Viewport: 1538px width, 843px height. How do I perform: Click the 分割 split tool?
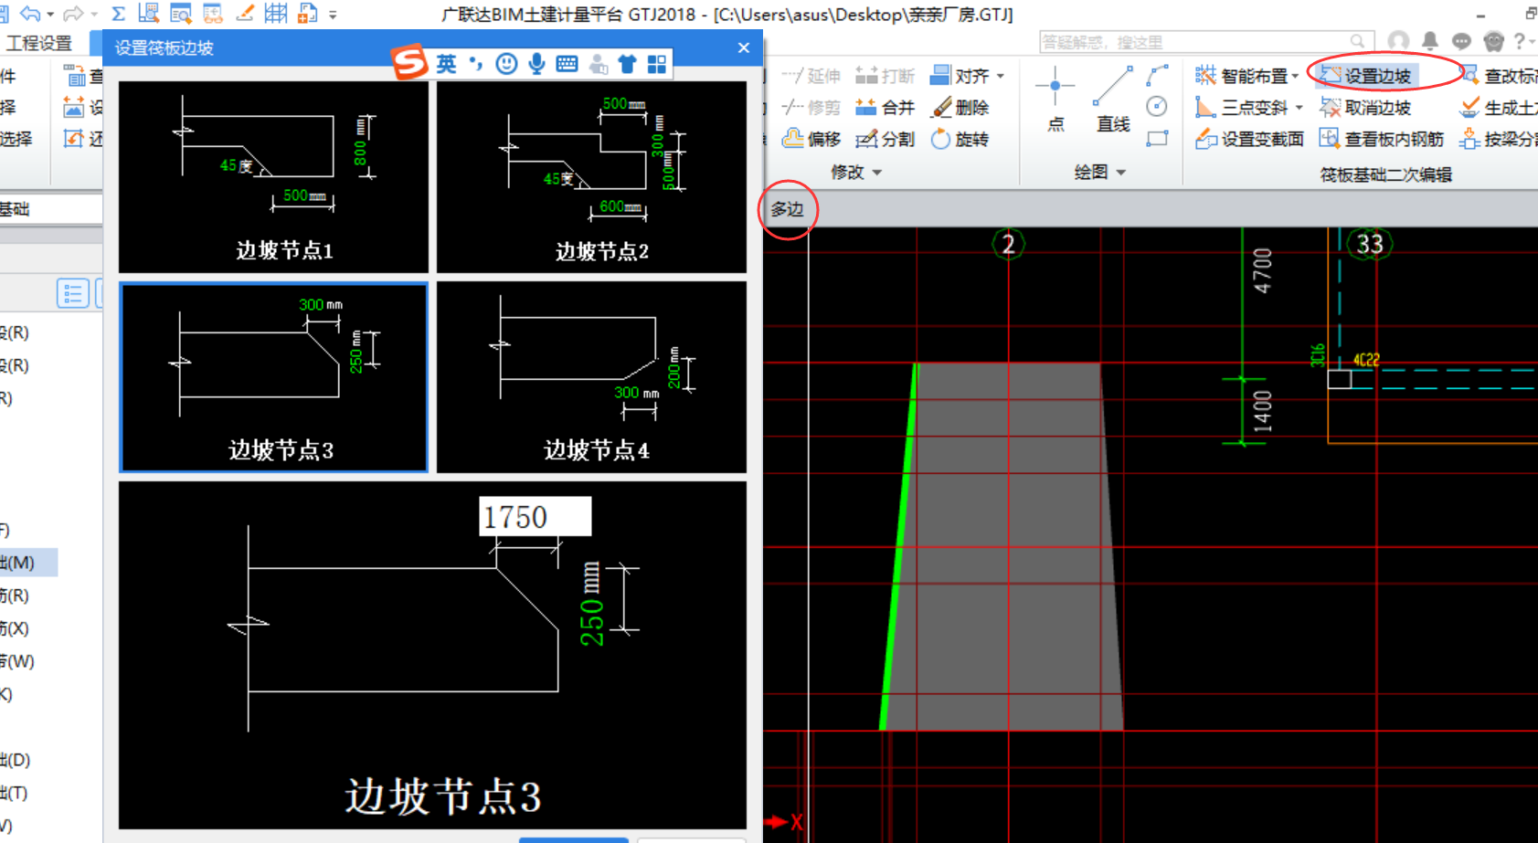coord(885,139)
